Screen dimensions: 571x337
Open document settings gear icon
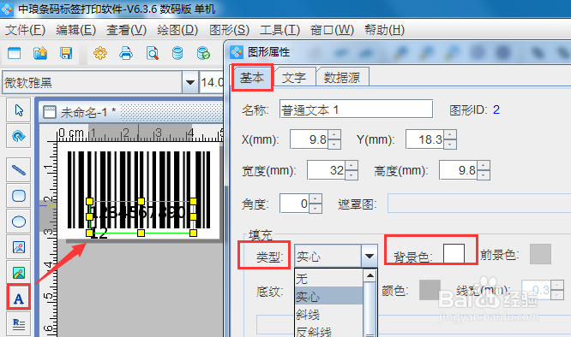click(100, 53)
